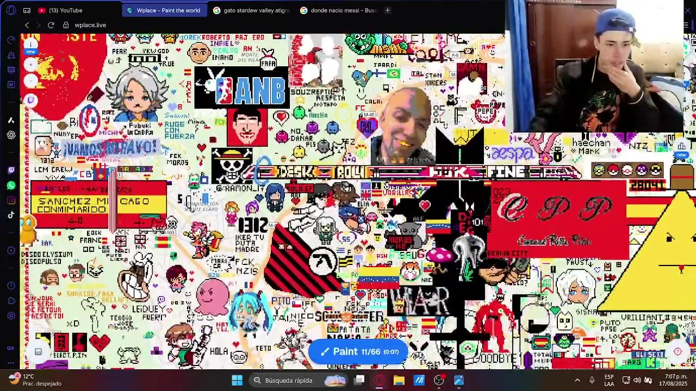696x391 pixels.
Task: Click the speaker volume tray icon
Action: (x=637, y=380)
